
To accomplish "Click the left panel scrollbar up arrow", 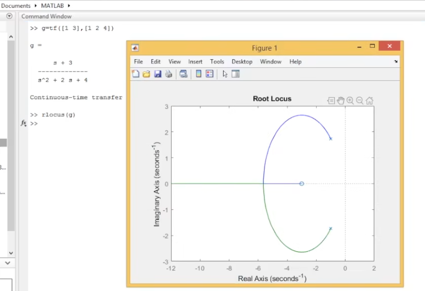I will coord(11,37).
